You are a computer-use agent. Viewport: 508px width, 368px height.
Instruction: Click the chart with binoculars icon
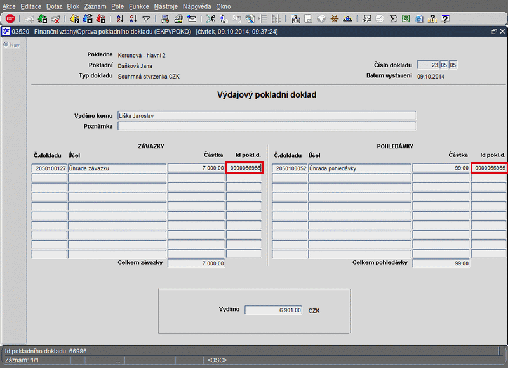coord(367,19)
